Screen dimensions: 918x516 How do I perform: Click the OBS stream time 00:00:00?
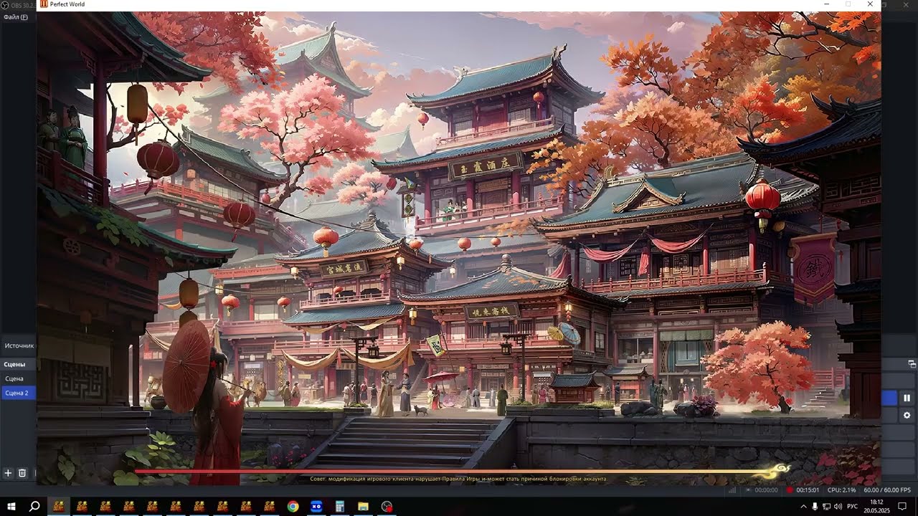[766, 490]
